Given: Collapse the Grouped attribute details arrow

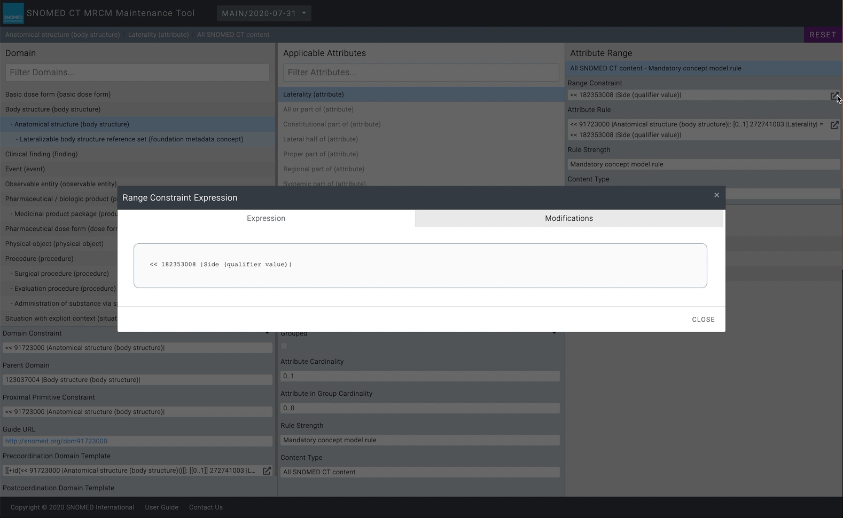Looking at the screenshot, I should pyautogui.click(x=554, y=333).
